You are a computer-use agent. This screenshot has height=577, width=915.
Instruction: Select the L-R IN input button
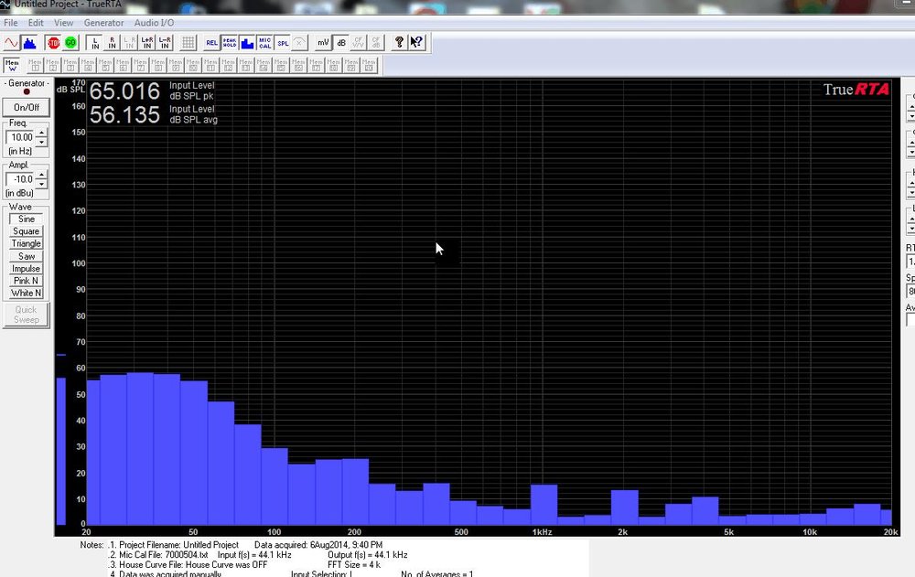pyautogui.click(x=165, y=43)
